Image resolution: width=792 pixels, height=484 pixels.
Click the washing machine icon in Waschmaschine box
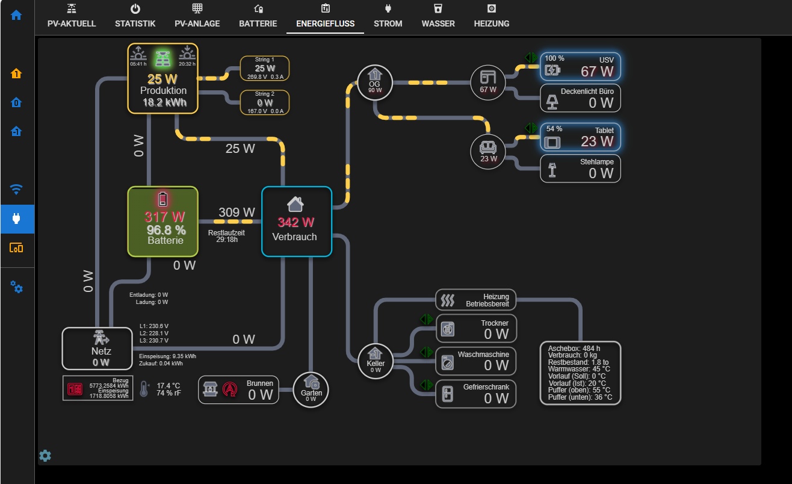tap(447, 362)
